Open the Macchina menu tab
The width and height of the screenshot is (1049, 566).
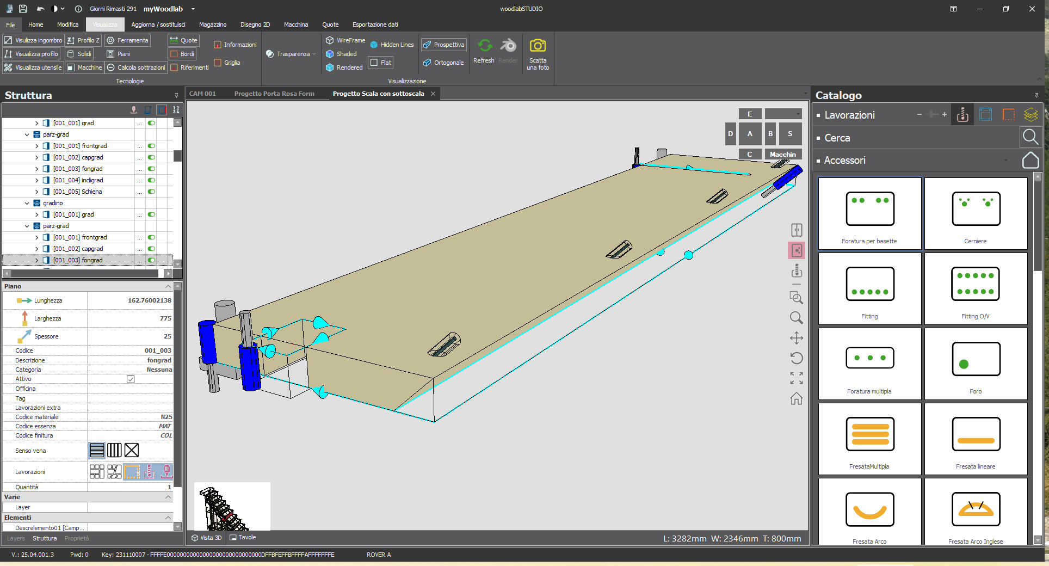point(295,24)
